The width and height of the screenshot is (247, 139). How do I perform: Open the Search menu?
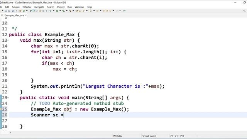coord(51,7)
